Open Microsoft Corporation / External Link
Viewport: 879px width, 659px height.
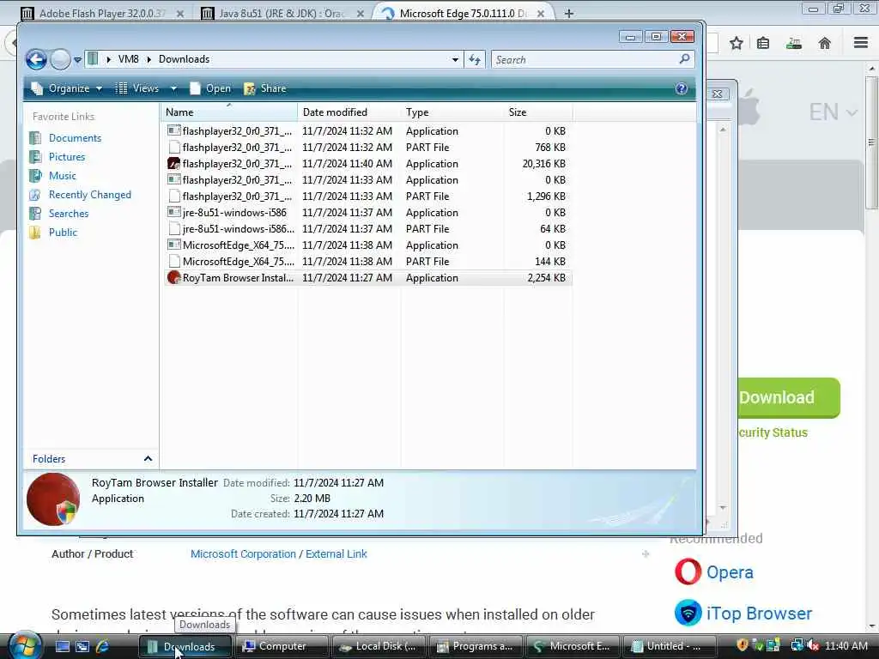click(x=279, y=553)
